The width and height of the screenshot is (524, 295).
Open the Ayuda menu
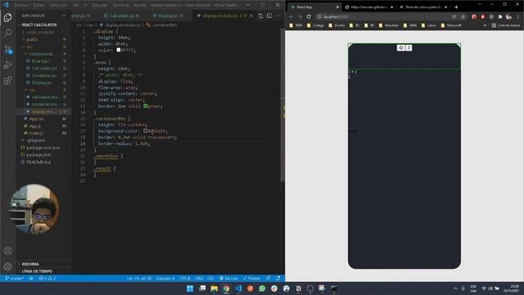pyautogui.click(x=140, y=5)
